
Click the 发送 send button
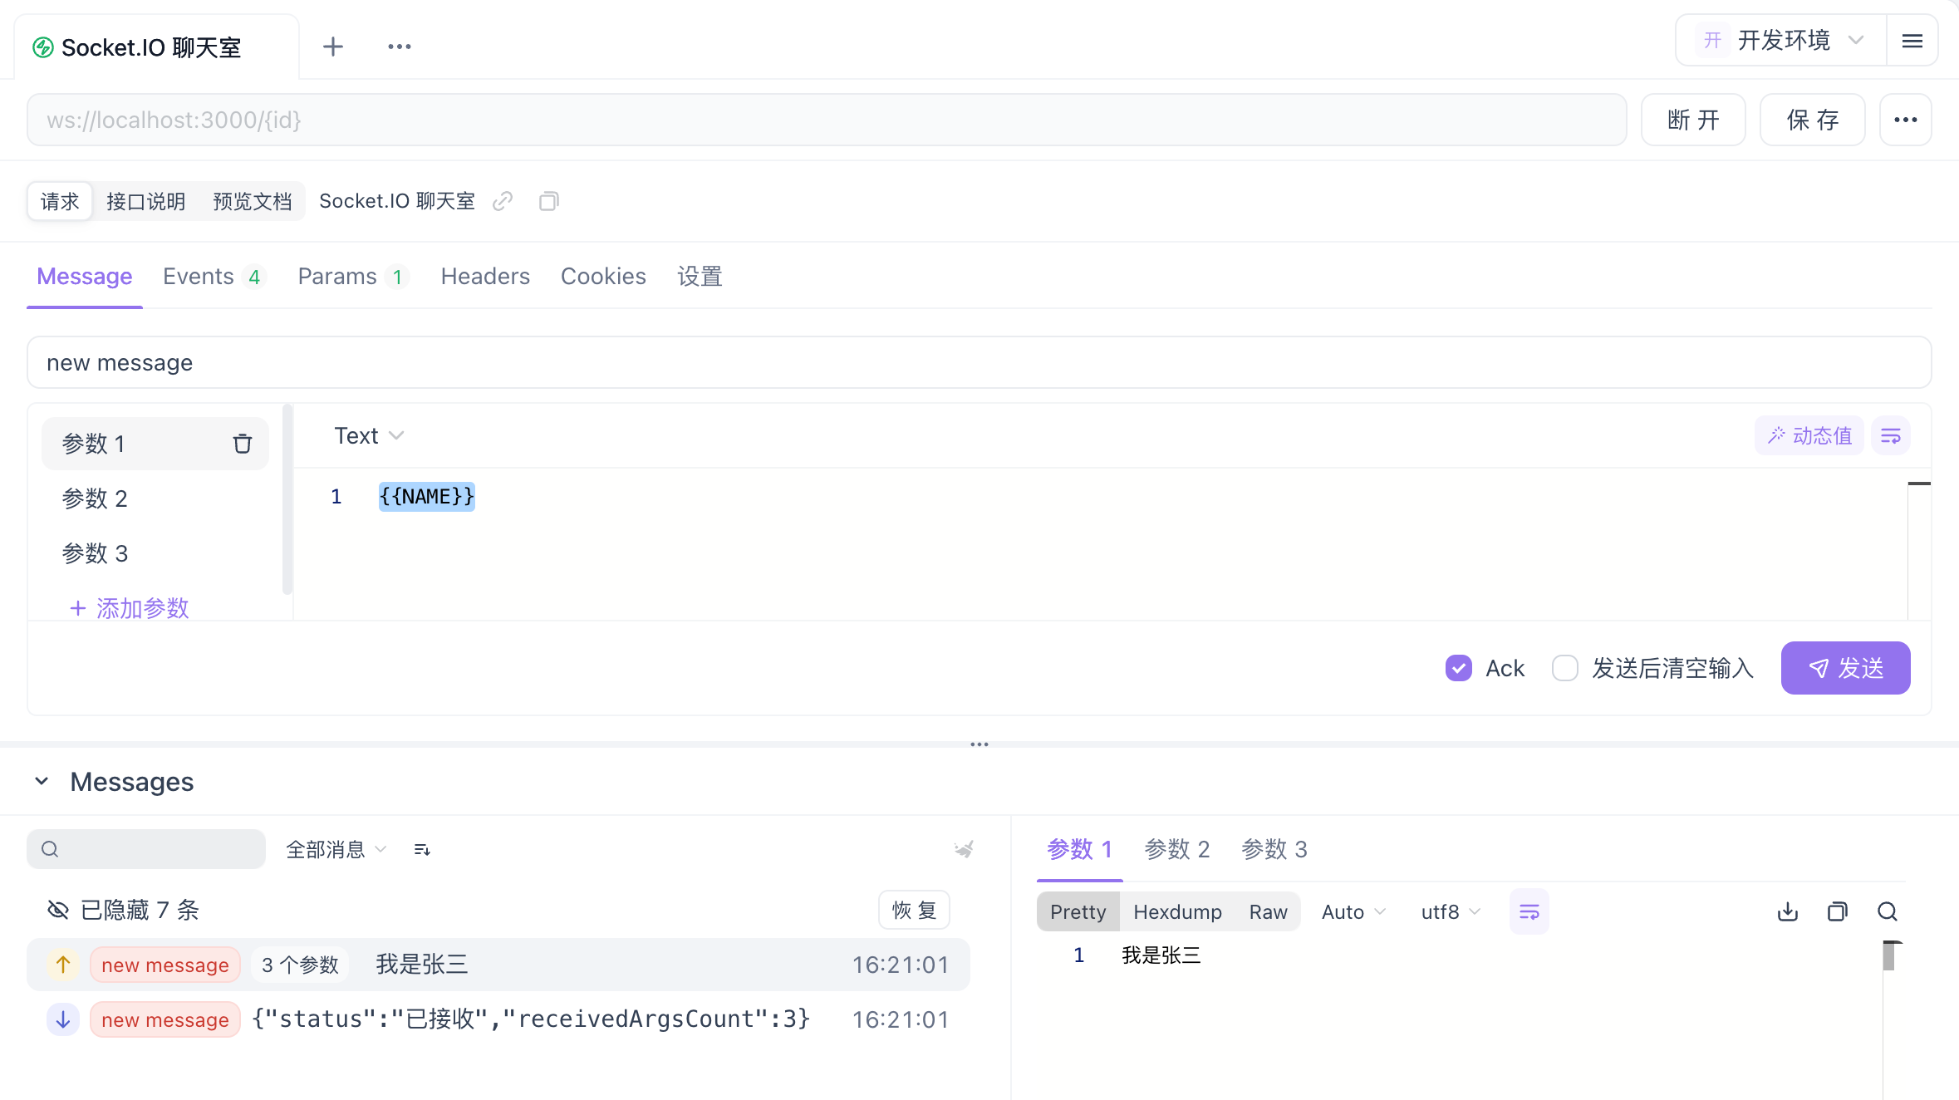click(1845, 668)
